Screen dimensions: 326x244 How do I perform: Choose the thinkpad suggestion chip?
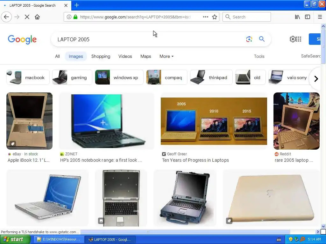click(211, 78)
